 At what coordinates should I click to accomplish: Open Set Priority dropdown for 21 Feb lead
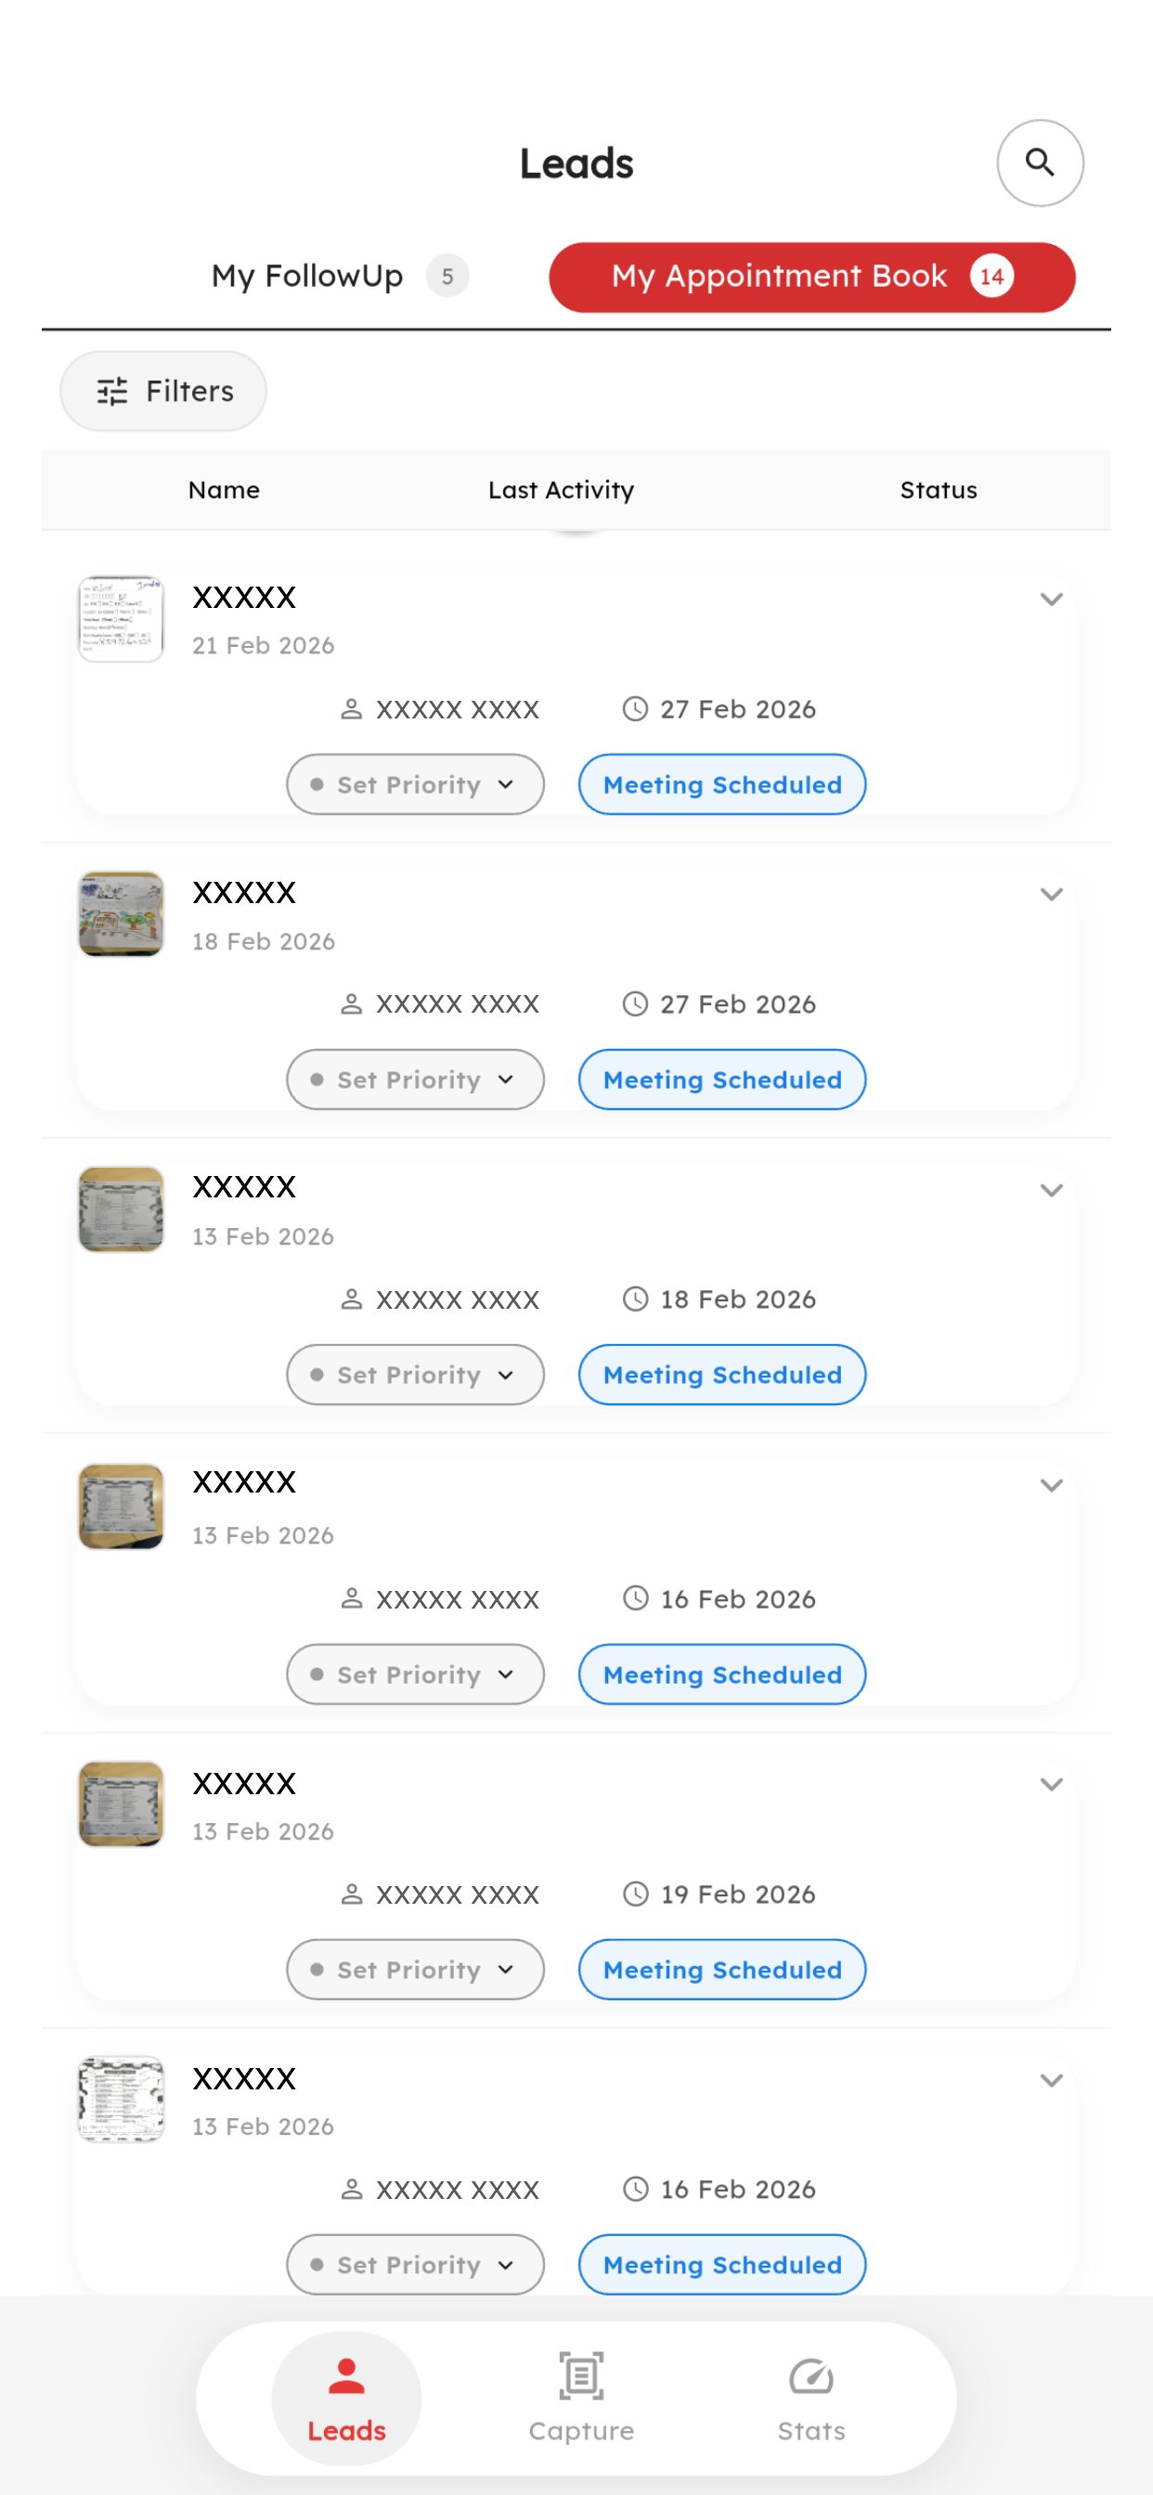tap(415, 784)
